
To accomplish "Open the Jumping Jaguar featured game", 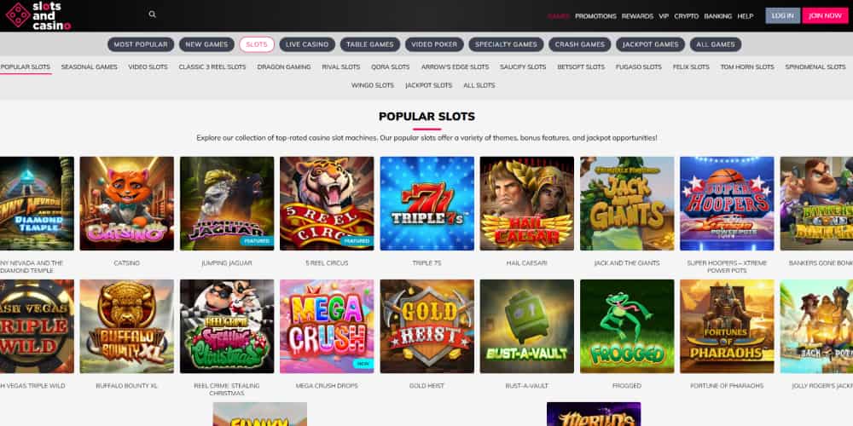I will (x=227, y=204).
